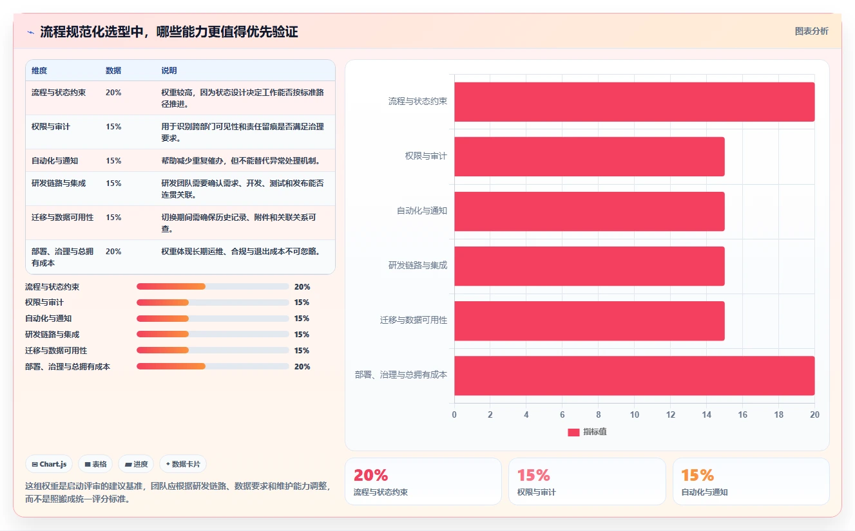The height and width of the screenshot is (531, 855).
Task: Select table row 迁移与数据可用性
Action: (x=180, y=223)
